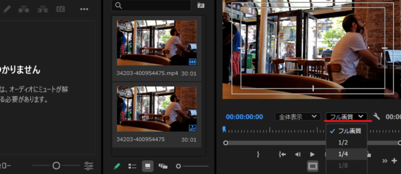Select checked フル画質 option in the list

[x=346, y=131]
